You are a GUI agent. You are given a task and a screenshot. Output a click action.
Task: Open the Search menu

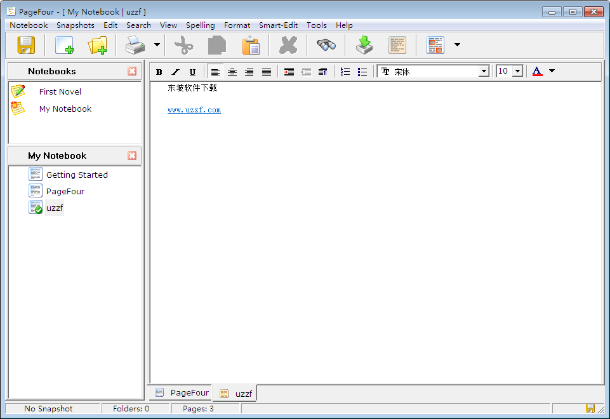coord(138,25)
